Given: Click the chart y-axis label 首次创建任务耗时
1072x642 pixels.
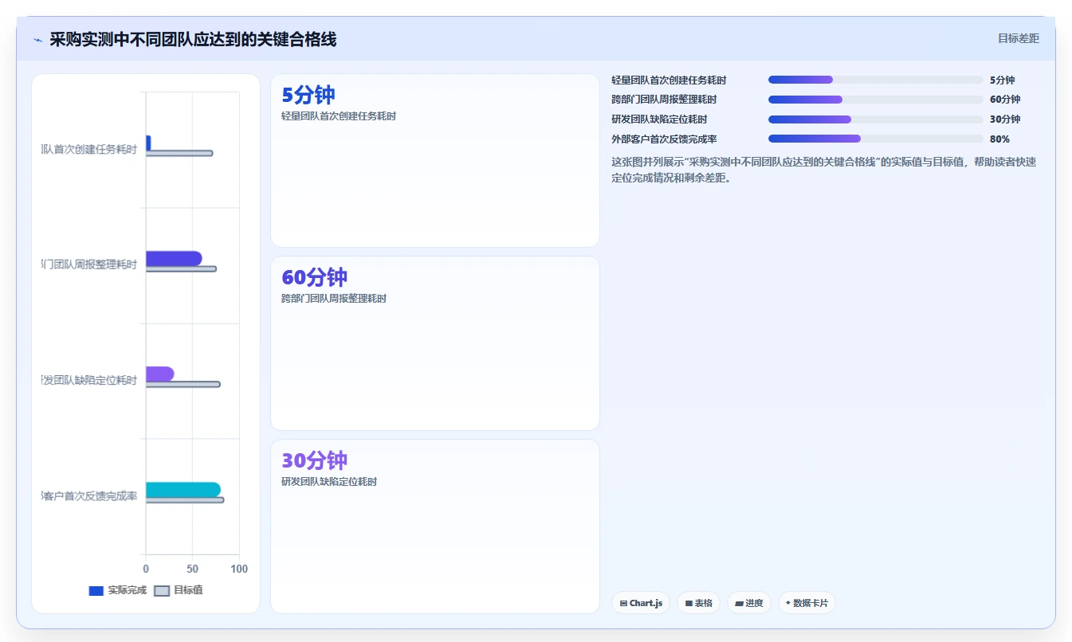Looking at the screenshot, I should (89, 149).
